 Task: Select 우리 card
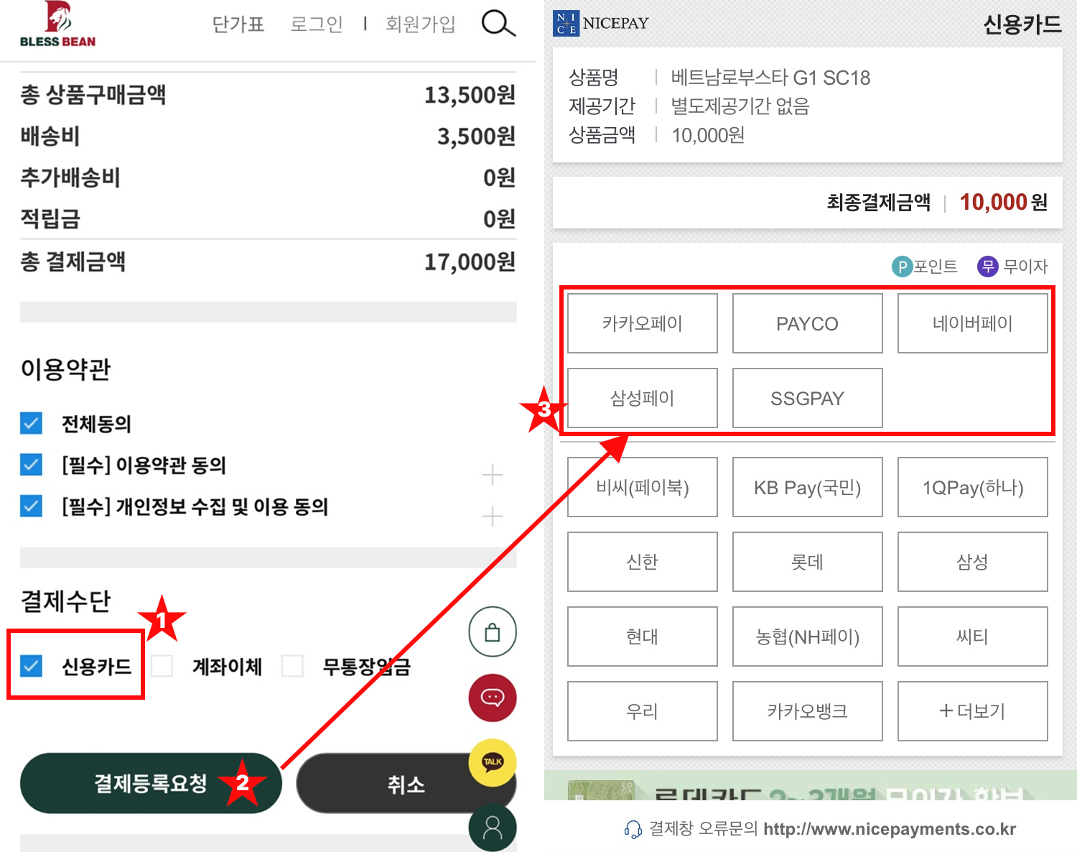tap(643, 711)
